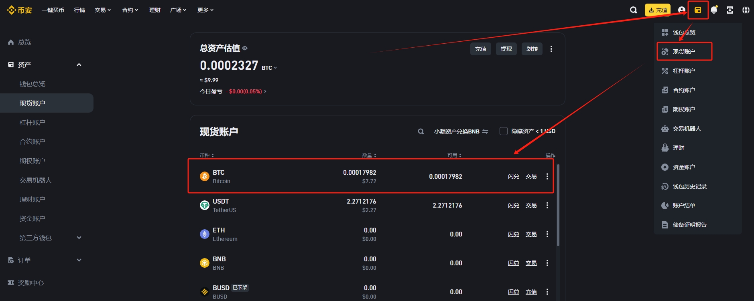
Task: Click 提现 in the asset card
Action: 506,49
